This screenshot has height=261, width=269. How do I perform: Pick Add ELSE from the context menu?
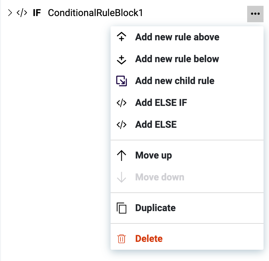[x=156, y=125]
